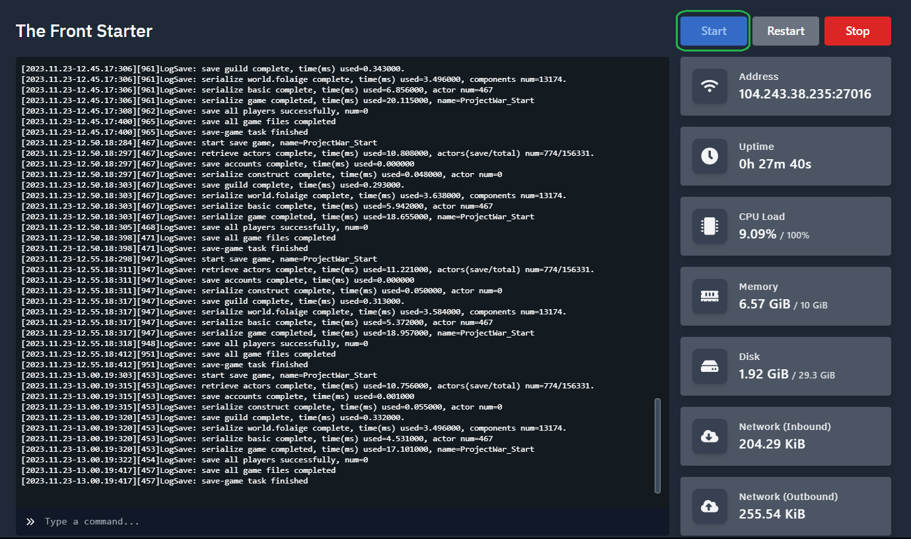
Task: Click the download cloud icon for Network Inbound
Action: tap(710, 436)
